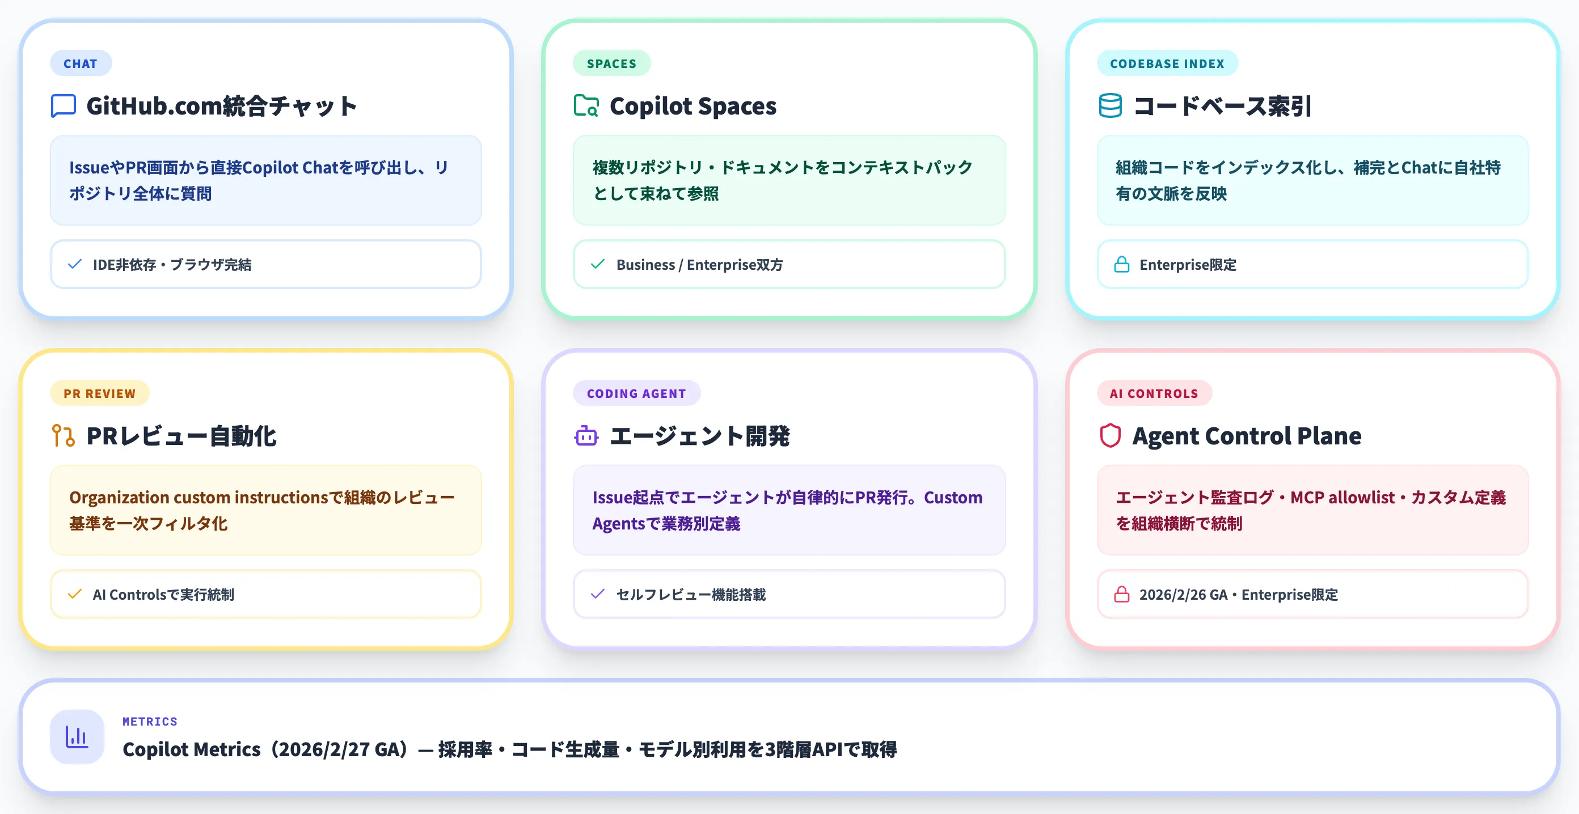This screenshot has width=1579, height=814.
Task: Click the lock icon next to 2026/2/26 GA
Action: pos(1122,594)
